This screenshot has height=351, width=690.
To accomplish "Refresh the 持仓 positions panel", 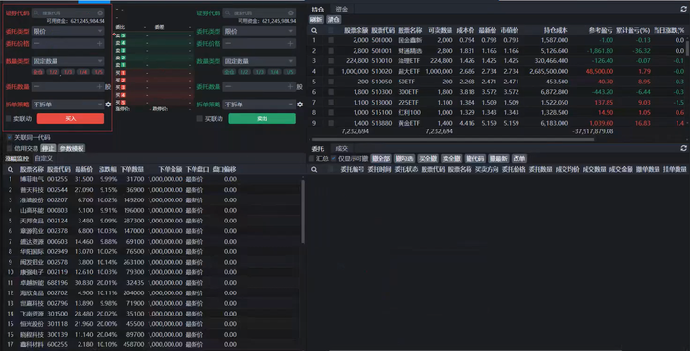I will [683, 9].
